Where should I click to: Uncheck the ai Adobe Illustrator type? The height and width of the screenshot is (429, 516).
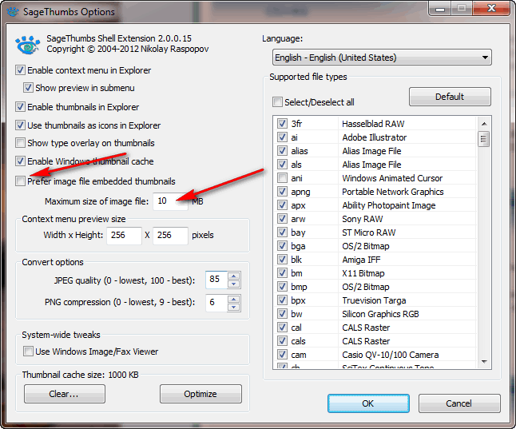[x=282, y=137]
